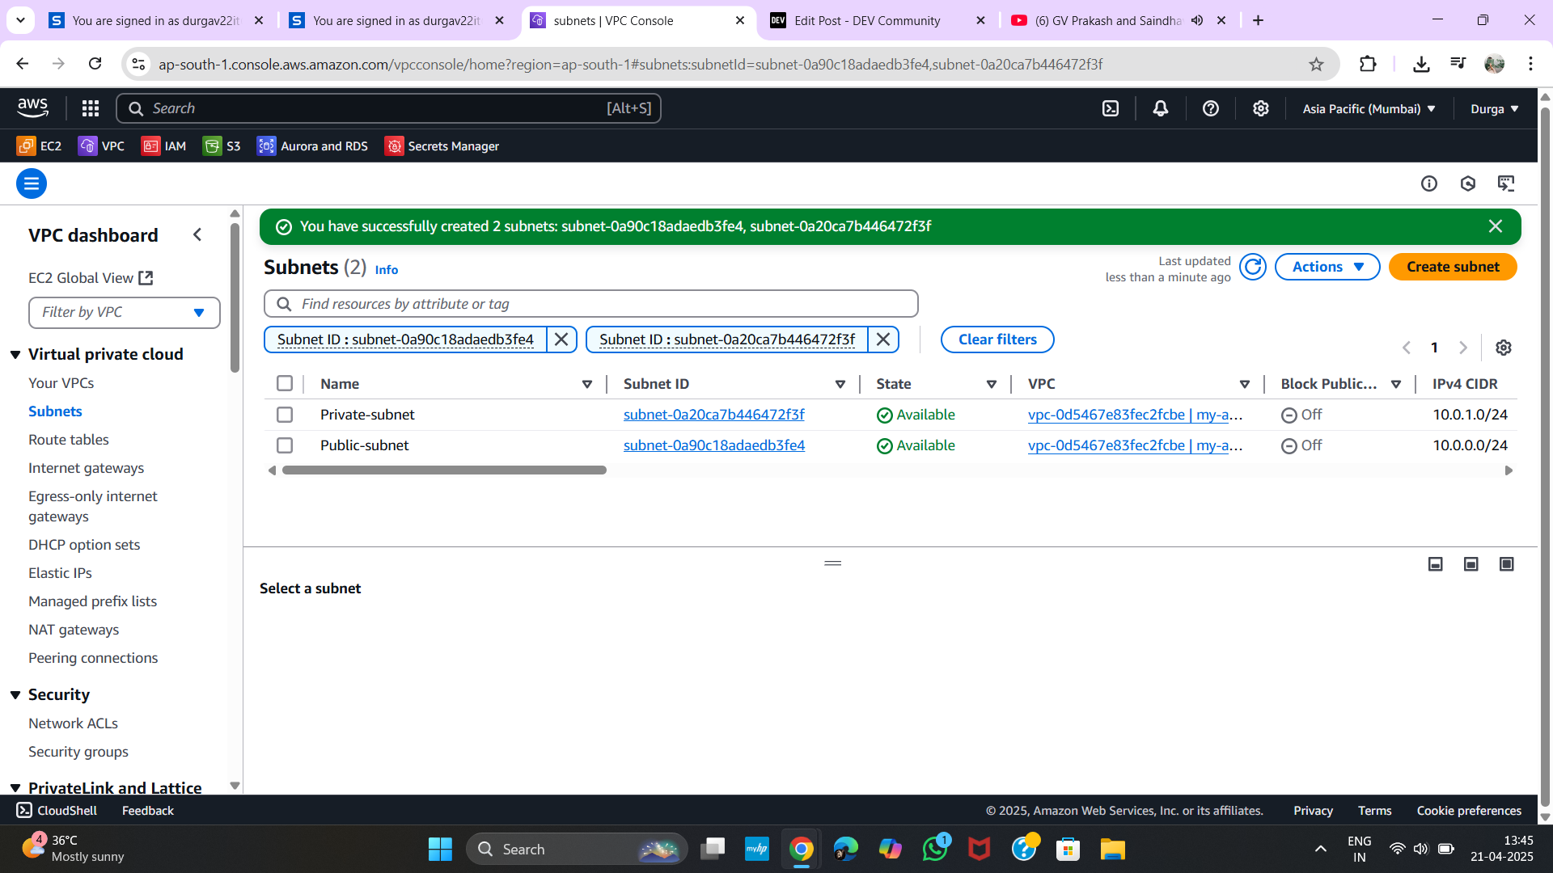The image size is (1553, 873).
Task: Open Aurora and RDS shortcut
Action: (312, 146)
